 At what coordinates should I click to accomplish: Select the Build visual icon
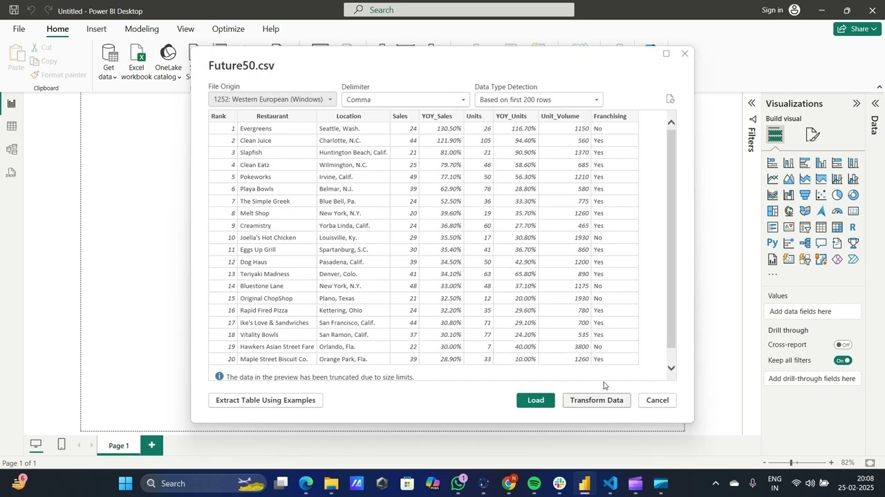[775, 135]
